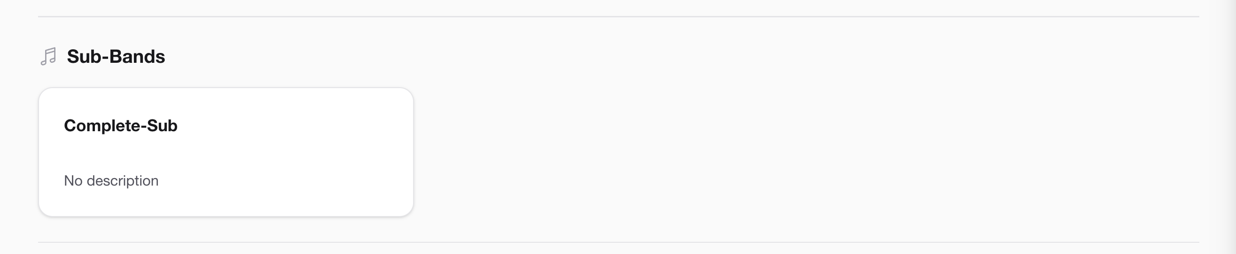The image size is (1236, 254).
Task: Click the double-note icon in section header
Action: [48, 56]
